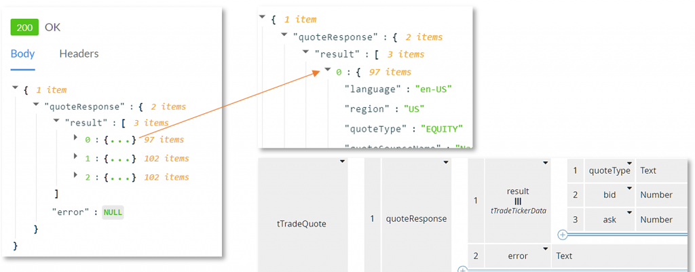
Task: Click the Number type cell for ask
Action: coord(656,220)
